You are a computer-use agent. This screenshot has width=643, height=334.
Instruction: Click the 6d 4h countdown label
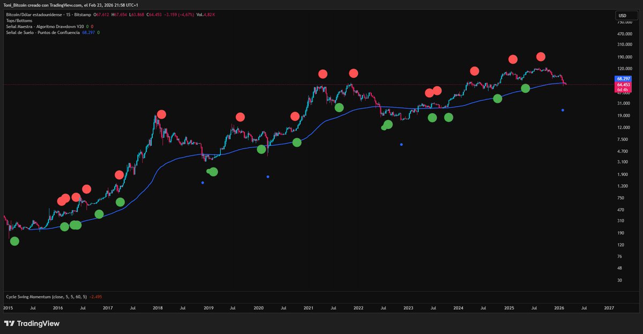click(623, 90)
